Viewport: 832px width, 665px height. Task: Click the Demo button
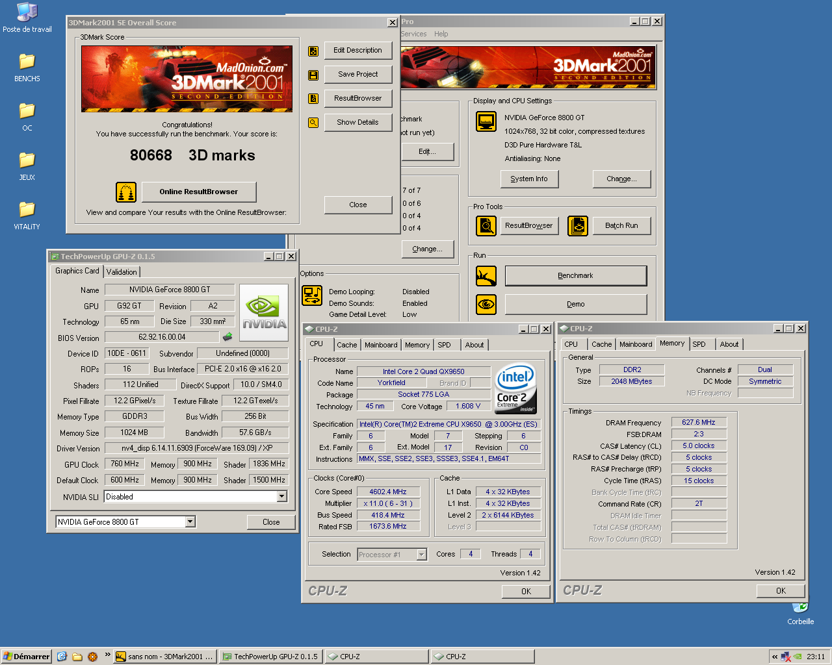click(x=576, y=305)
